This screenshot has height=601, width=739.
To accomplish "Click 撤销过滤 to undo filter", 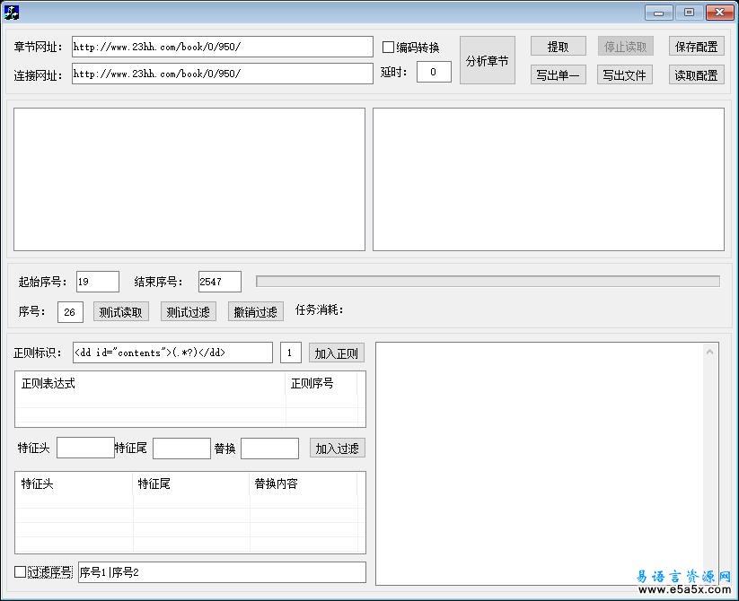I will 255,311.
